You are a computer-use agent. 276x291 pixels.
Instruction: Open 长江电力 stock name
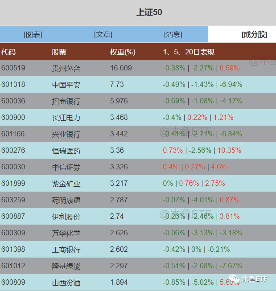[x=66, y=118]
